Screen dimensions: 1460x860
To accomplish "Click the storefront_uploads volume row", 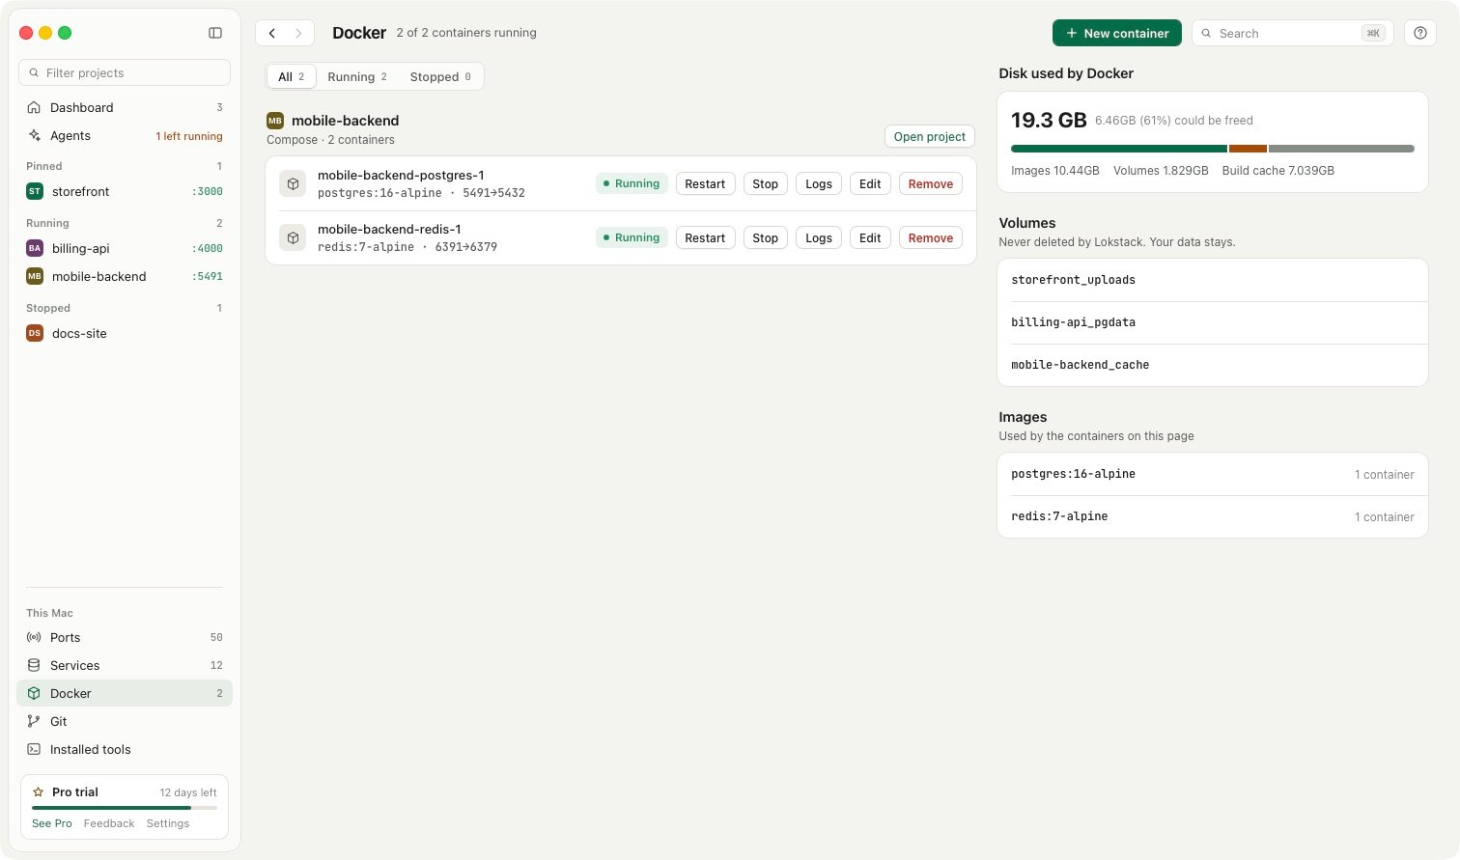I will pos(1213,280).
